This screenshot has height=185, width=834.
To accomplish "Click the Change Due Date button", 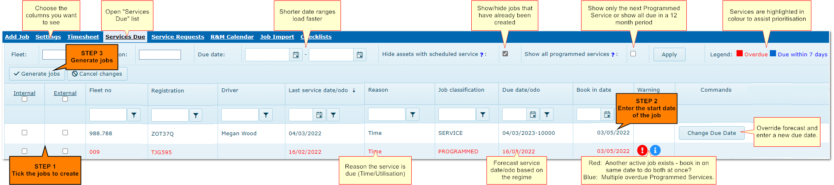I will click(711, 133).
